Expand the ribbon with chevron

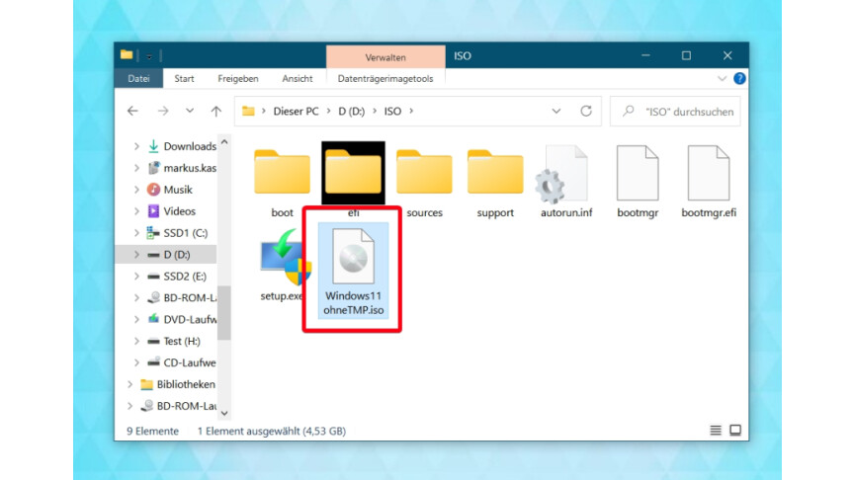pos(722,78)
